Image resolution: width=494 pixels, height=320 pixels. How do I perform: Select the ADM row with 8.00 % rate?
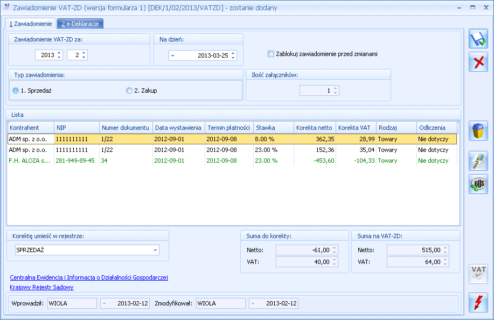[x=232, y=139]
